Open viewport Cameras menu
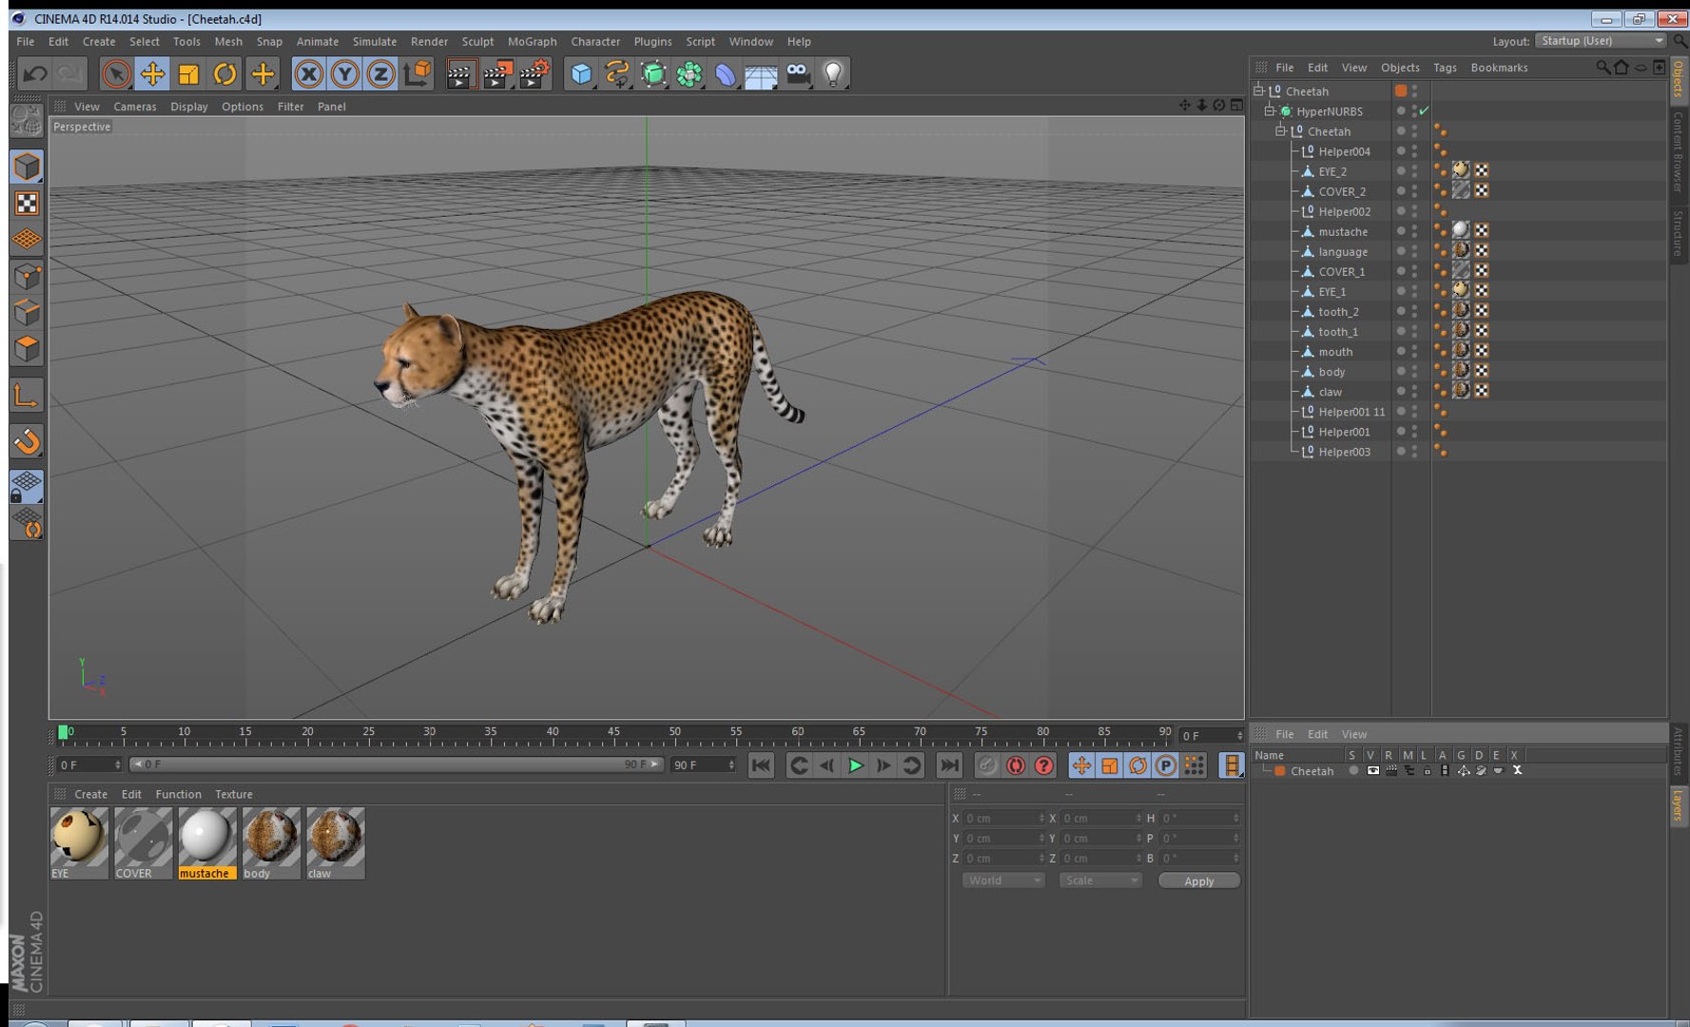Screen dimensions: 1690x1027 click(135, 107)
